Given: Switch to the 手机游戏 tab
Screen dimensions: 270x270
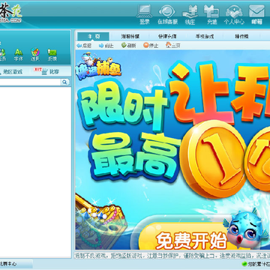Looking at the screenshot, I should coord(205,36).
